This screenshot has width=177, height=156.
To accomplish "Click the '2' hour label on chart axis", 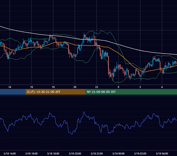I will (140, 87).
